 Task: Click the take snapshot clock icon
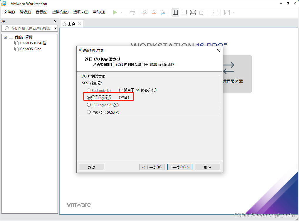point(145,12)
